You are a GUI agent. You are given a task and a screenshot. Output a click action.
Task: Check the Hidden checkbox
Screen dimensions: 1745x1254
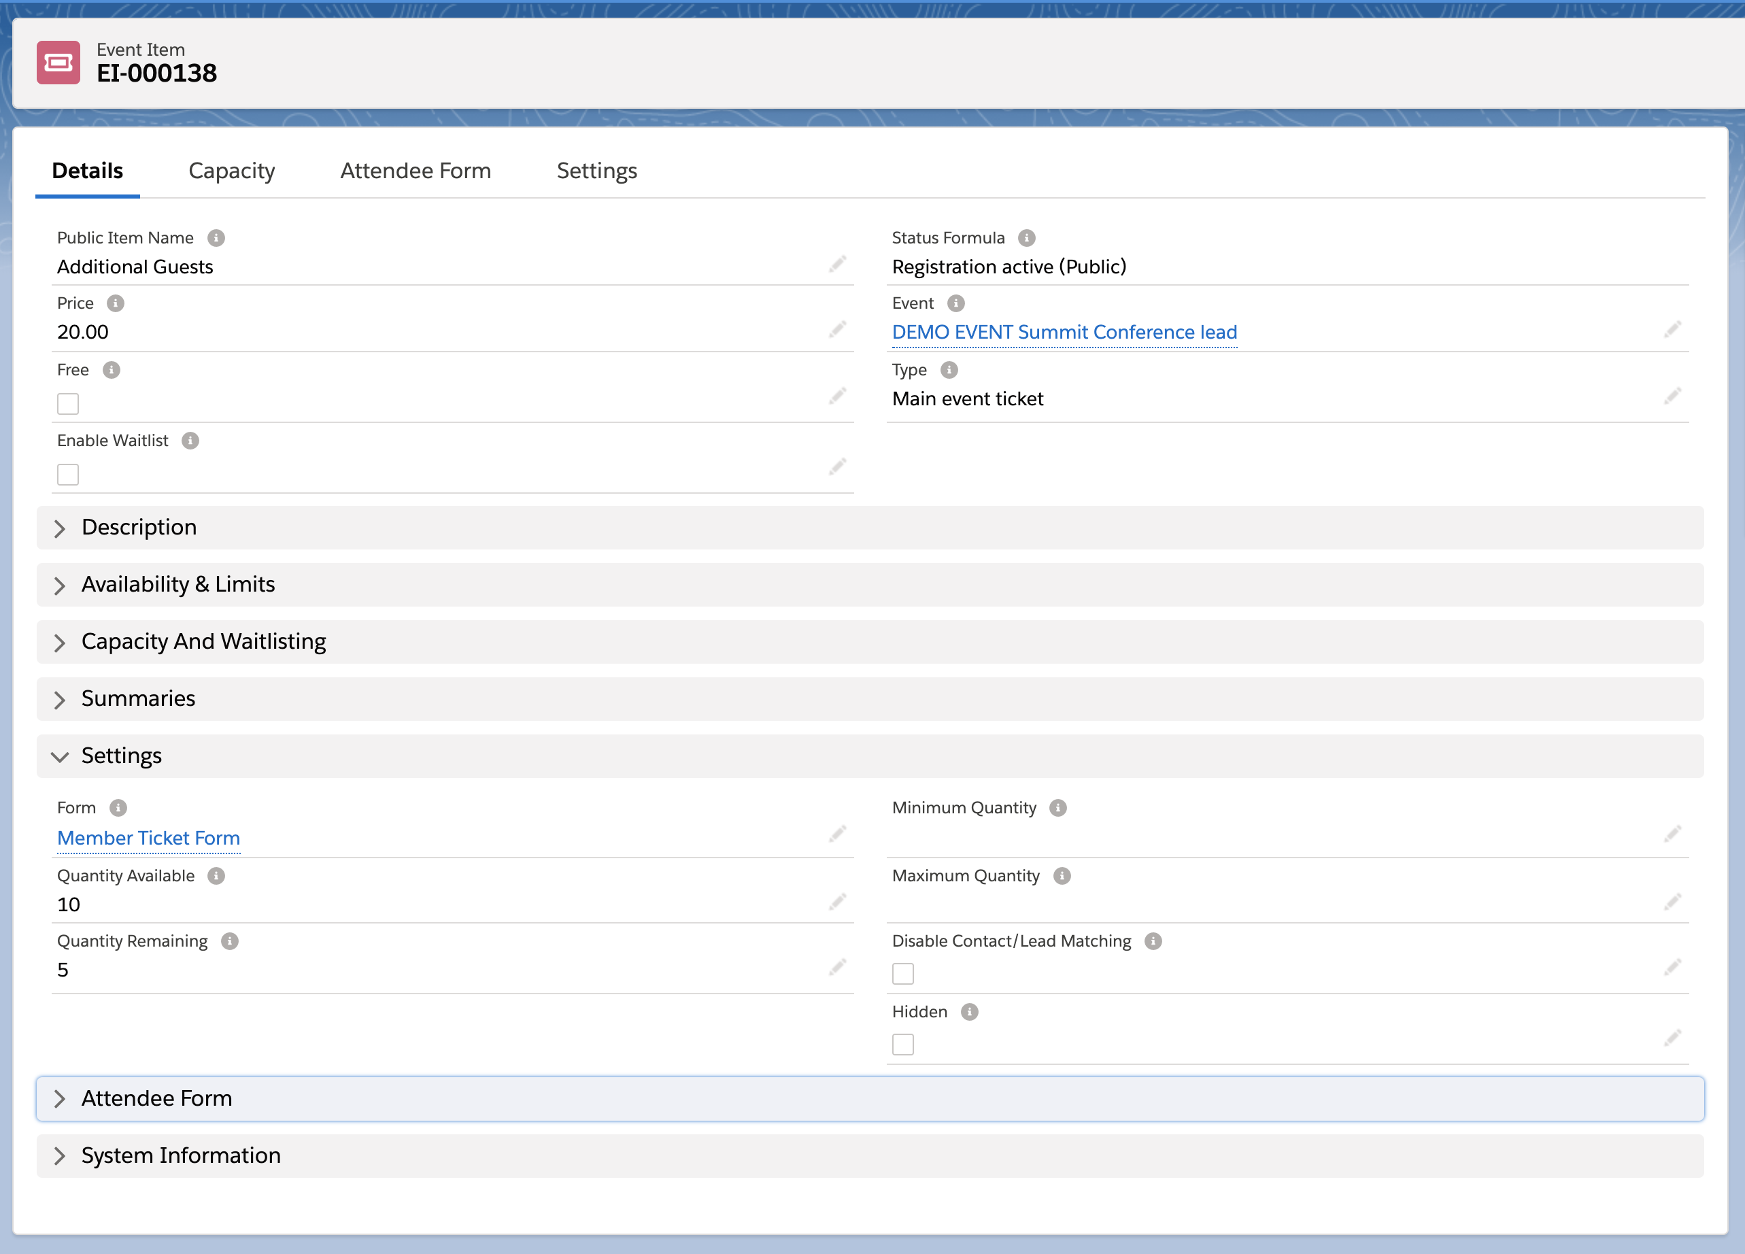[x=902, y=1045]
